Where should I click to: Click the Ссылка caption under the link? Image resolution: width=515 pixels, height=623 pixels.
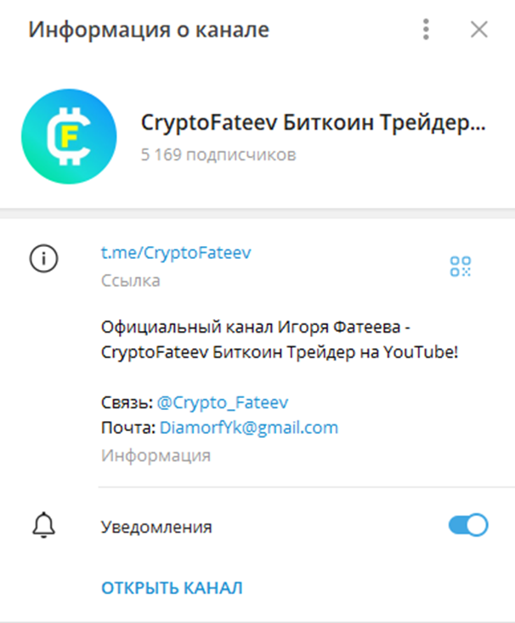pos(130,280)
